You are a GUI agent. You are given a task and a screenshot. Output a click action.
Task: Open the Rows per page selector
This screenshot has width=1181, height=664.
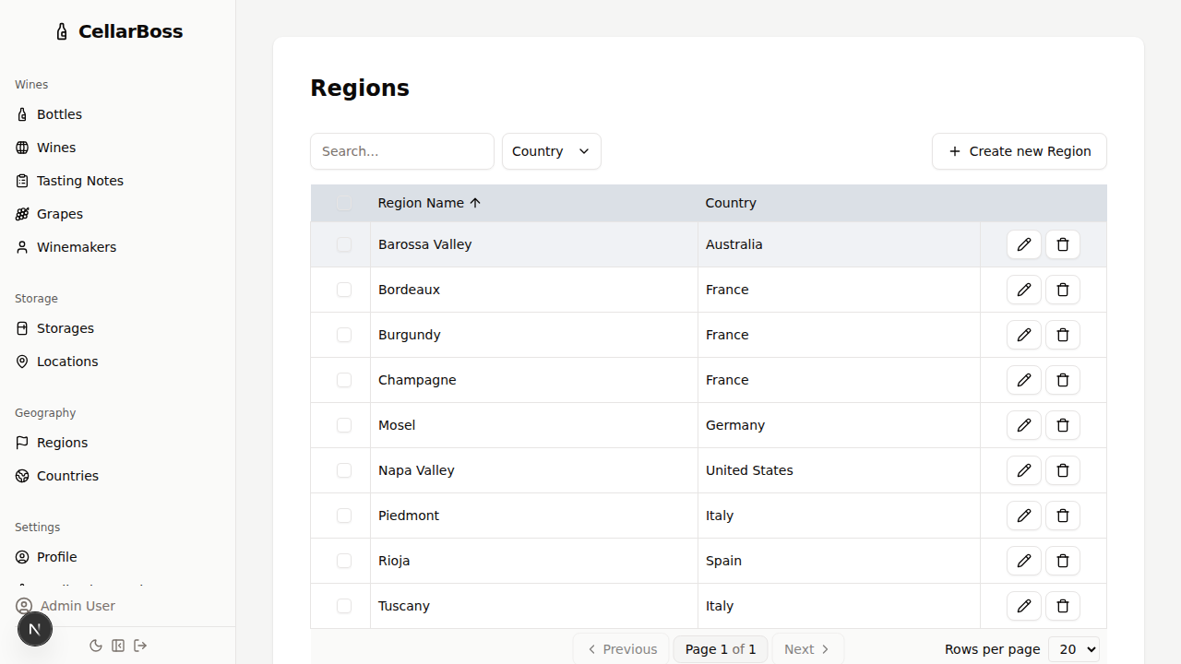point(1074,649)
